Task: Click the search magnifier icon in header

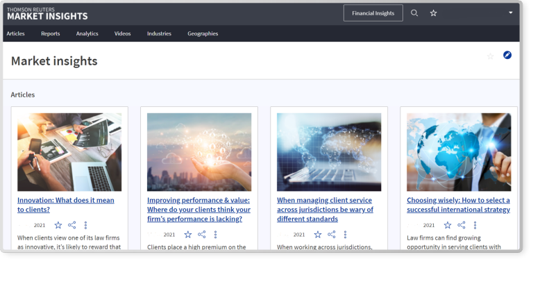Action: point(414,13)
